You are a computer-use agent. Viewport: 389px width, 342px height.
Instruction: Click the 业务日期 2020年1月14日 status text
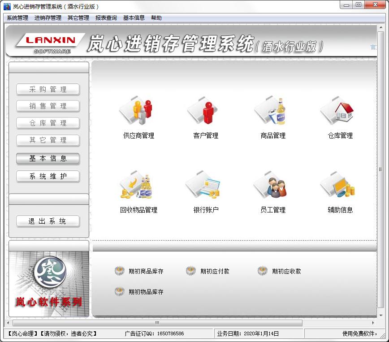click(248, 333)
